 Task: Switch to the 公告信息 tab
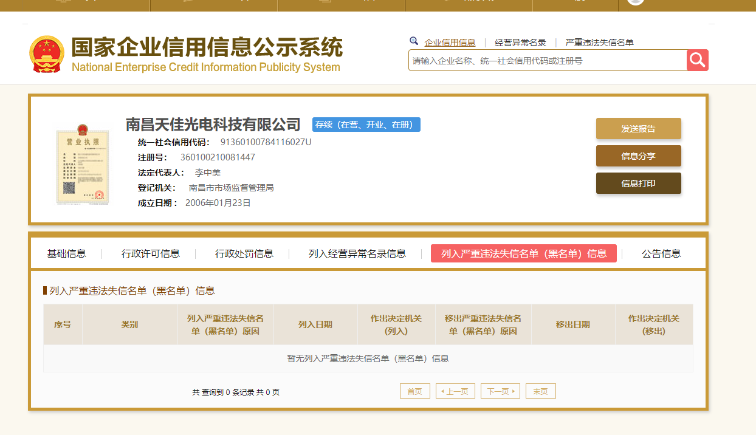click(661, 253)
